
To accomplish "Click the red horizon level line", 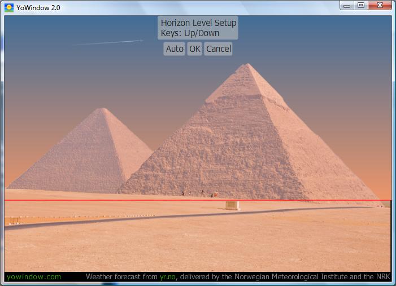I will (113, 200).
